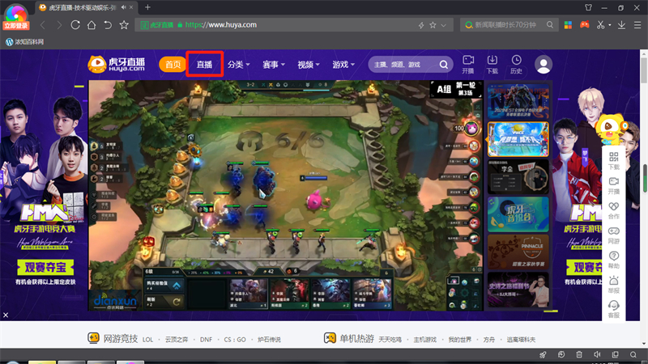Image resolution: width=648 pixels, height=364 pixels.
Task: Open the 云顶之弈 link
Action: [x=177, y=340]
